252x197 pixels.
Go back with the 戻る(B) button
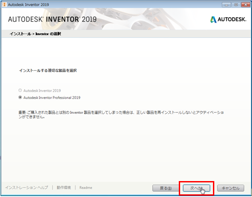165,188
